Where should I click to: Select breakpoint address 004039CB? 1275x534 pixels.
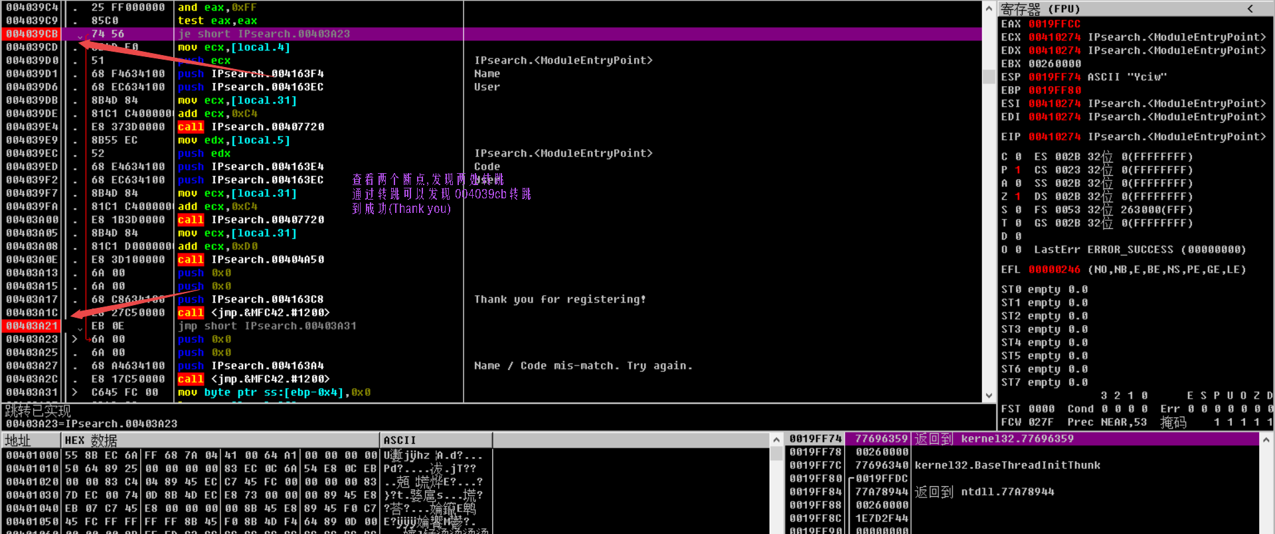[x=32, y=34]
